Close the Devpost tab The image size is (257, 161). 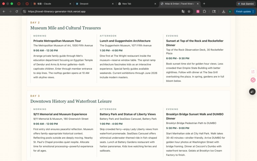pyautogui.click(x=113, y=4)
